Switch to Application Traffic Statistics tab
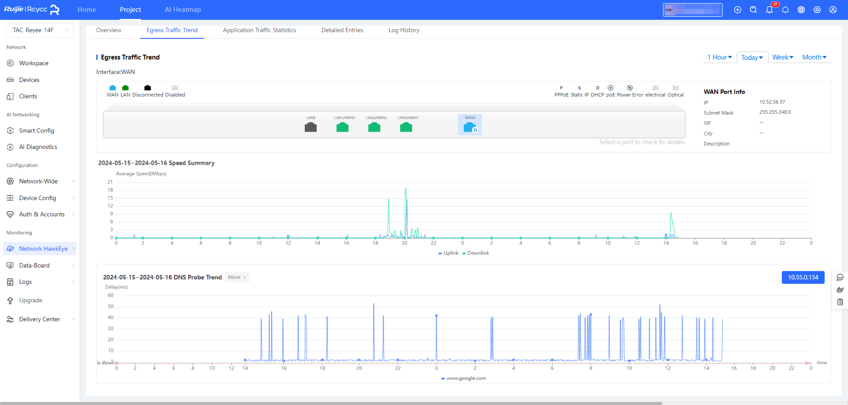Screen dimensions: 848x405 pos(259,30)
